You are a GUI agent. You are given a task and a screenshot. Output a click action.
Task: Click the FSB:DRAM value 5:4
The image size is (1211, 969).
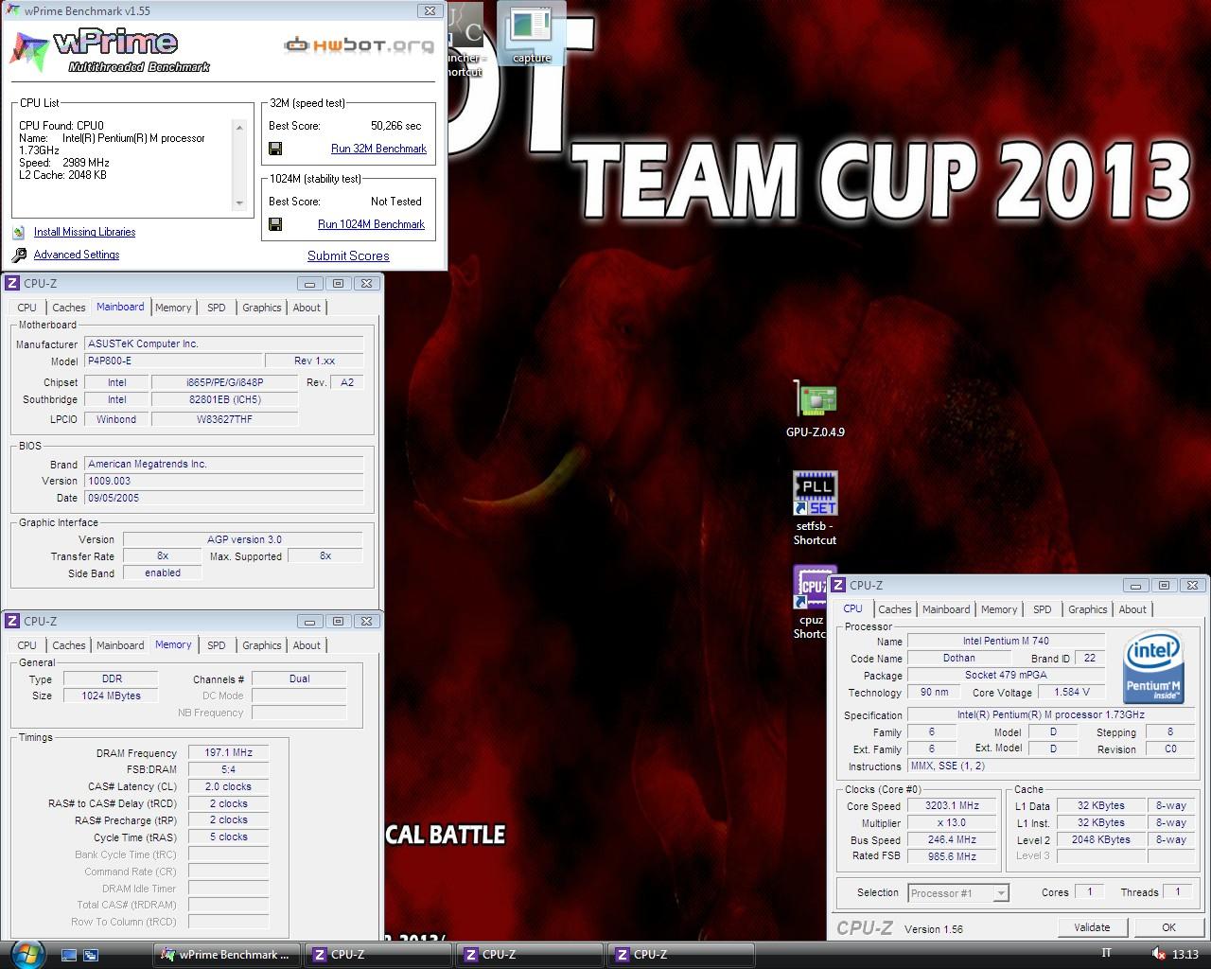coord(228,769)
